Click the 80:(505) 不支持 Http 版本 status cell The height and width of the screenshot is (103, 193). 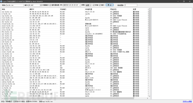coord(120,52)
